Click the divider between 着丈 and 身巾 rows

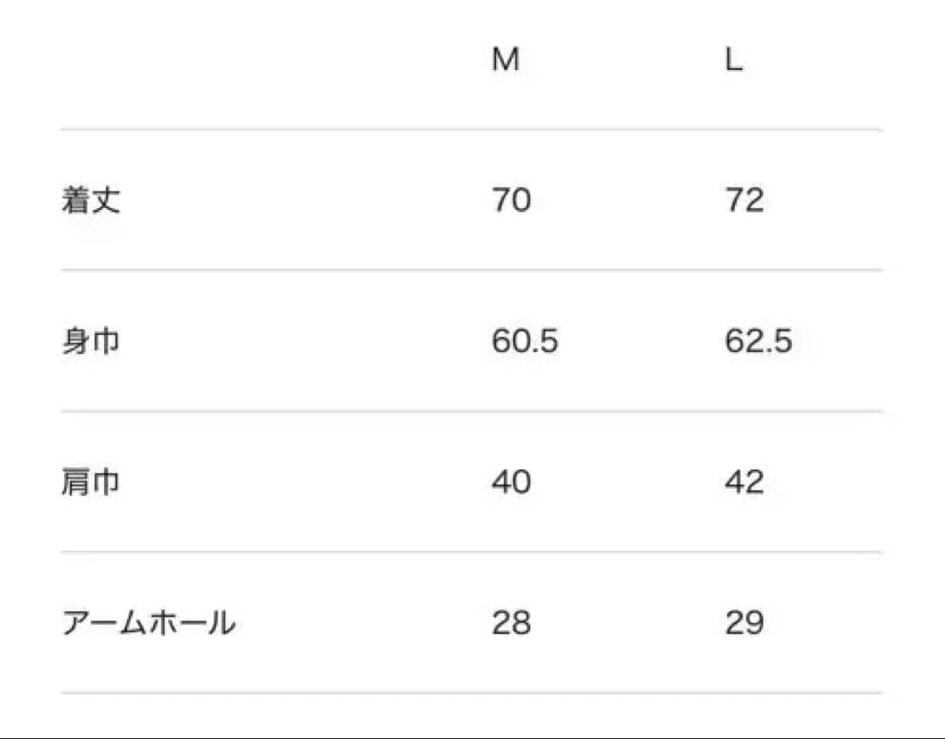(471, 270)
